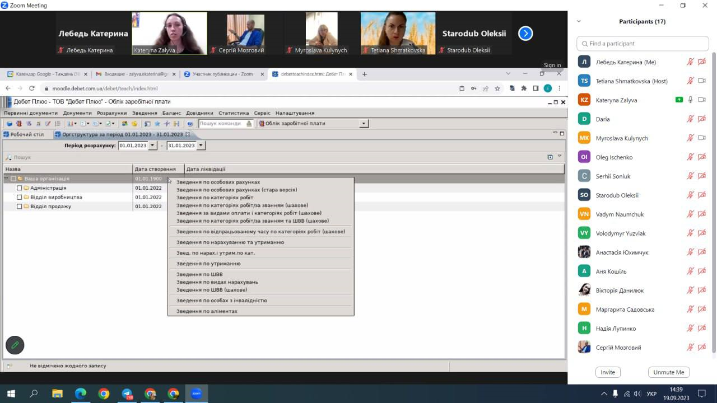This screenshot has height=403, width=717.
Task: Switch to the Робочий стіл tab
Action: tap(26, 134)
